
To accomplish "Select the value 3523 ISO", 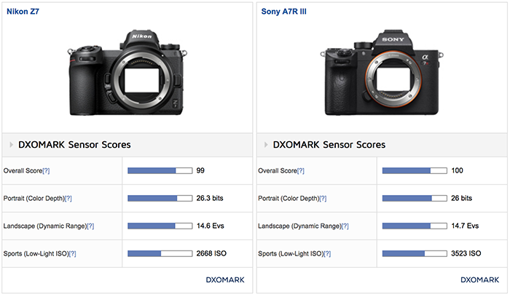I will pos(466,253).
